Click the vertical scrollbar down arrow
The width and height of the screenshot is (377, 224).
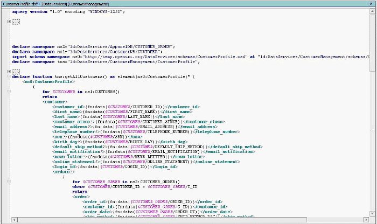click(372, 213)
